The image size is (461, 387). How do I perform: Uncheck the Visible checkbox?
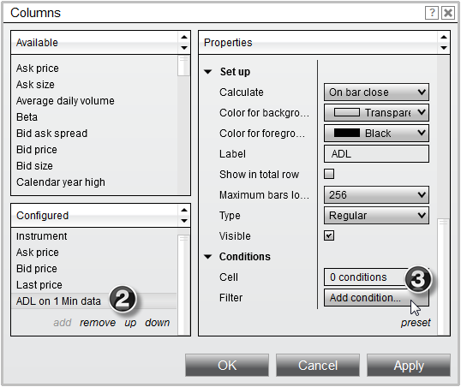pos(329,235)
